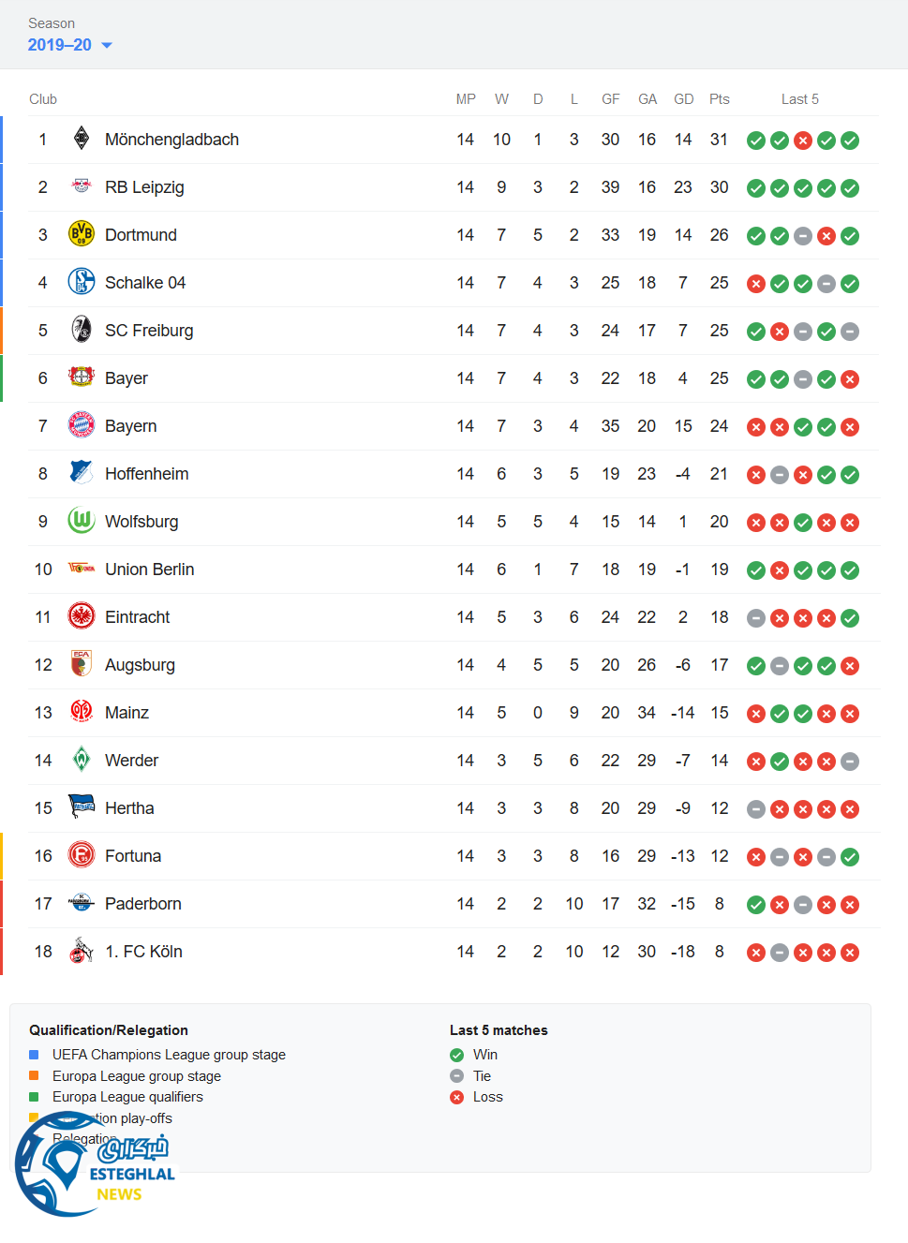Click the Schalke 04 blue crest

[x=82, y=282]
